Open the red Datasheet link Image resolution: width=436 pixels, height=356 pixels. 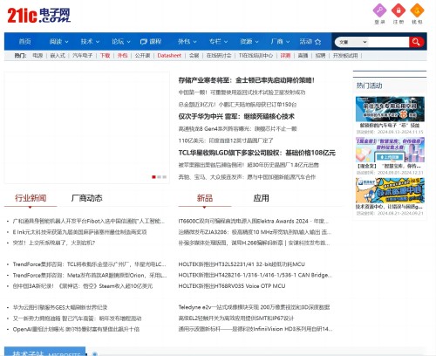tap(169, 55)
